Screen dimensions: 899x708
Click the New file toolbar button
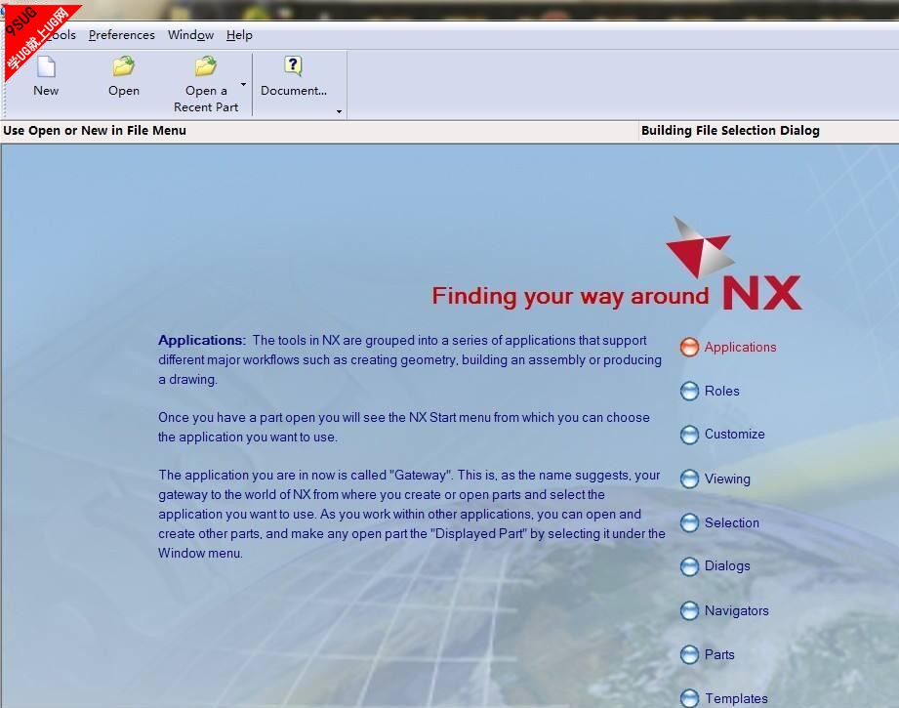click(46, 76)
